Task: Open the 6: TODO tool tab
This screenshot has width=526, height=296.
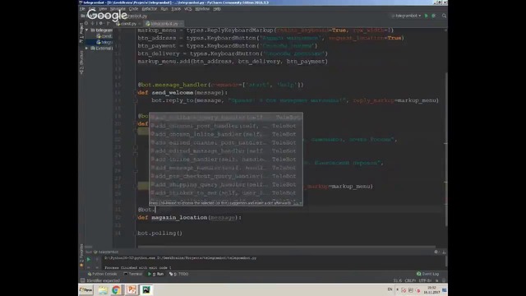Action: [x=178, y=274]
